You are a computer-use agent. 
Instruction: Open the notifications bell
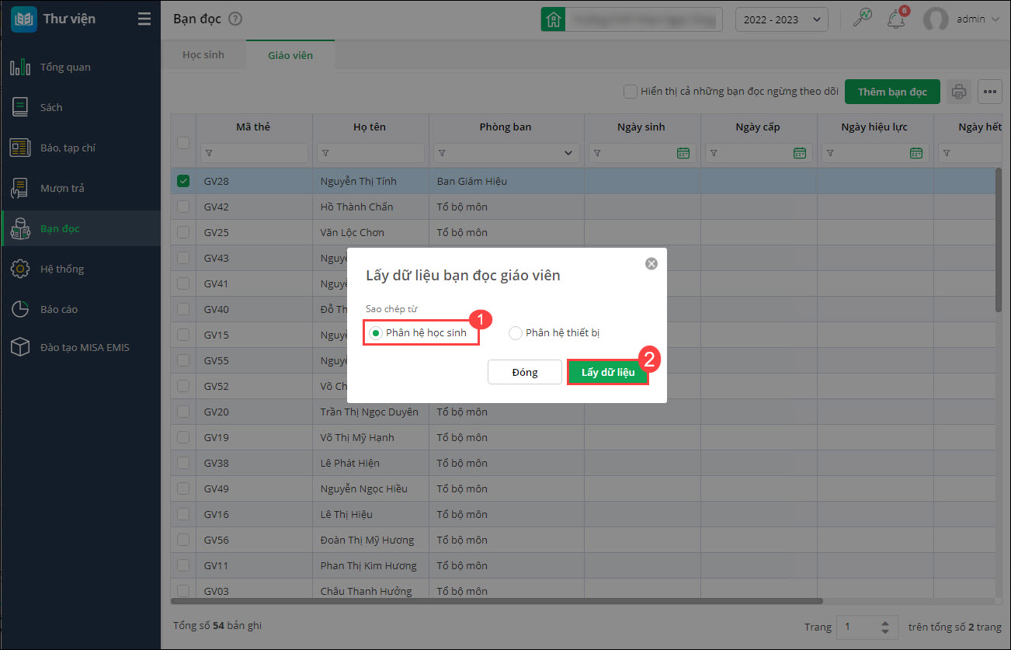pyautogui.click(x=896, y=19)
